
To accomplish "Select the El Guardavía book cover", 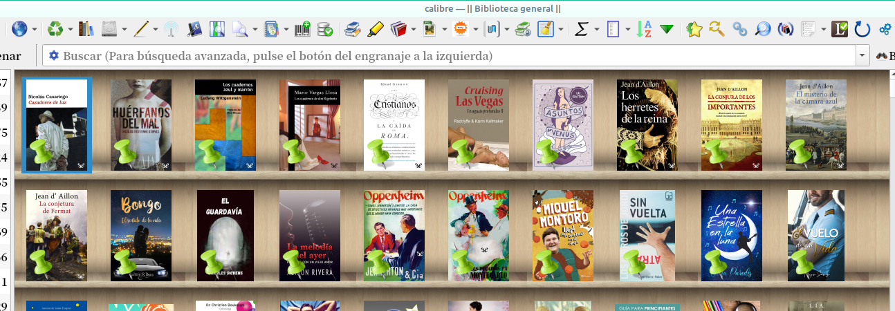I will (x=225, y=236).
